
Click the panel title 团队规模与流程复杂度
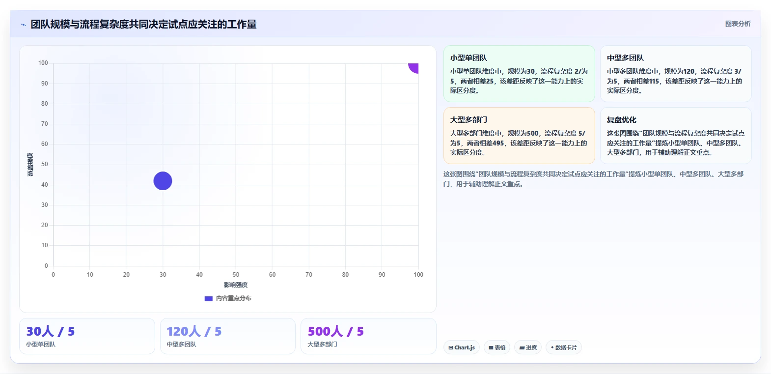143,24
